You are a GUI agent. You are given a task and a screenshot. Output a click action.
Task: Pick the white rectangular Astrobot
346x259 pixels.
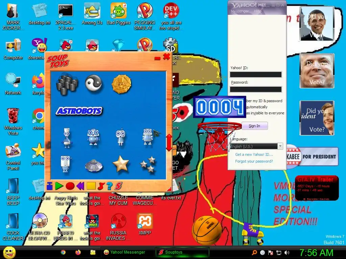pos(66,164)
